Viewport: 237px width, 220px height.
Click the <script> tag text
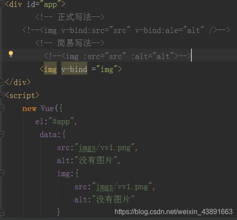(22, 95)
